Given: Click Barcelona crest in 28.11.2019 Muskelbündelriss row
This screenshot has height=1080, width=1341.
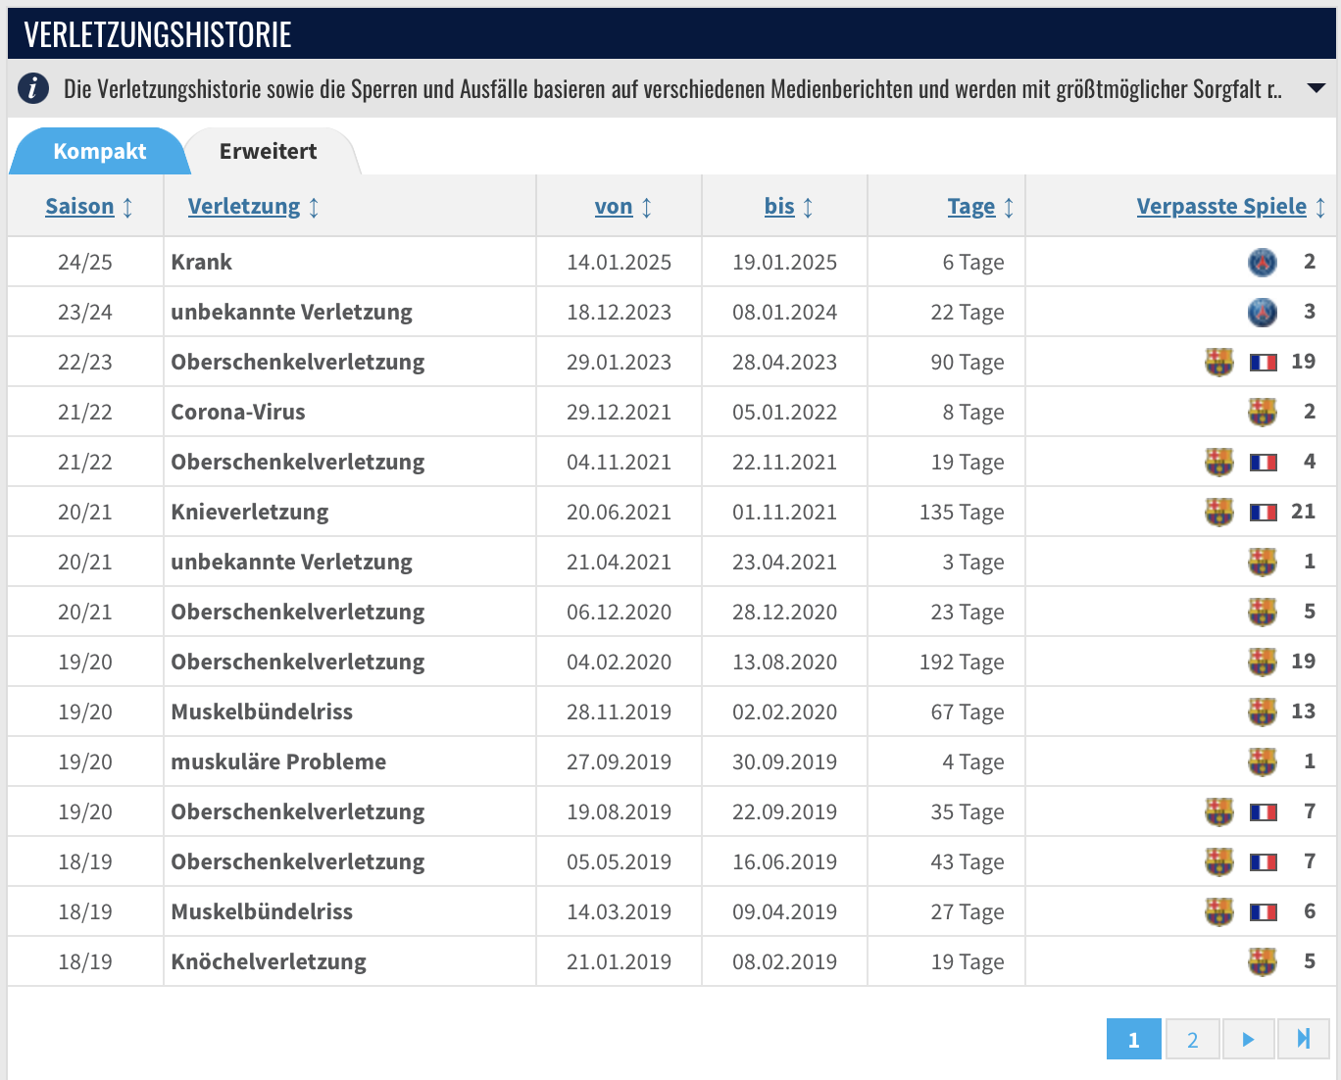Looking at the screenshot, I should point(1263,712).
